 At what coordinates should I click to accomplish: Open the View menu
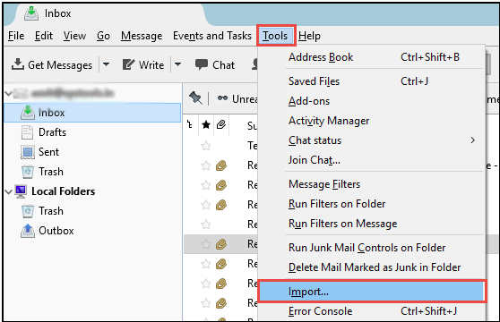pos(74,36)
